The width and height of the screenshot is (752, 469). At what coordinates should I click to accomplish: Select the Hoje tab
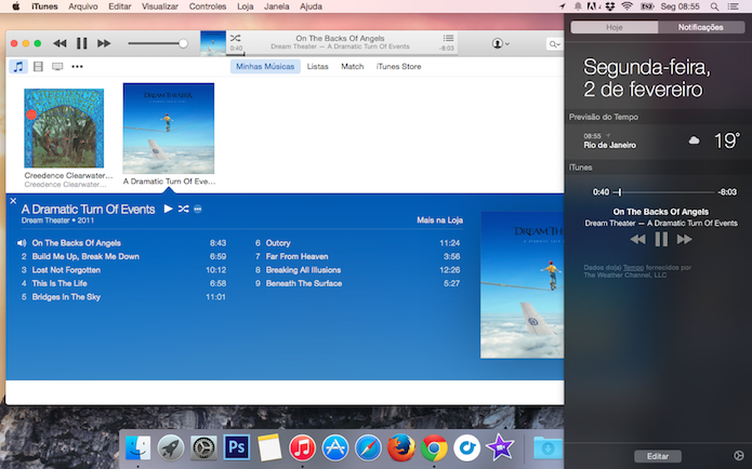click(614, 26)
